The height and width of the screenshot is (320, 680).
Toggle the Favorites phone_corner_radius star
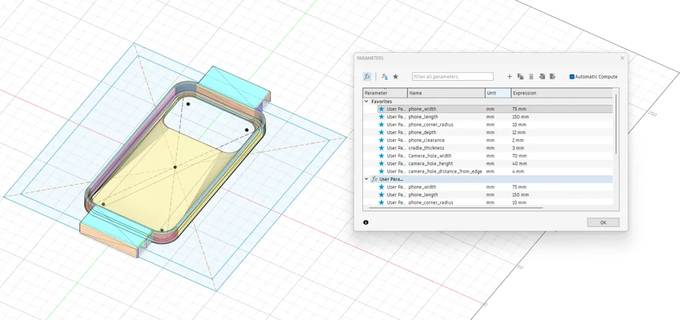[381, 125]
